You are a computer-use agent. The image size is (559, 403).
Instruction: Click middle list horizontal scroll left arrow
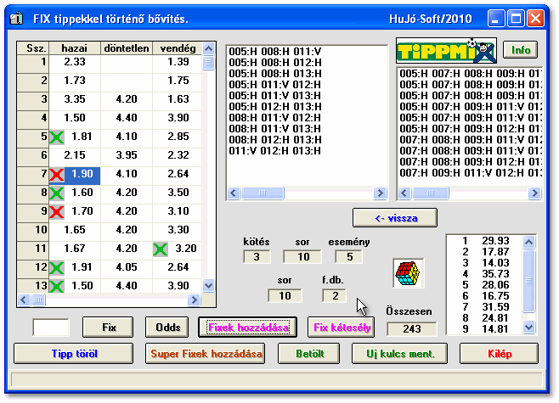234,193
